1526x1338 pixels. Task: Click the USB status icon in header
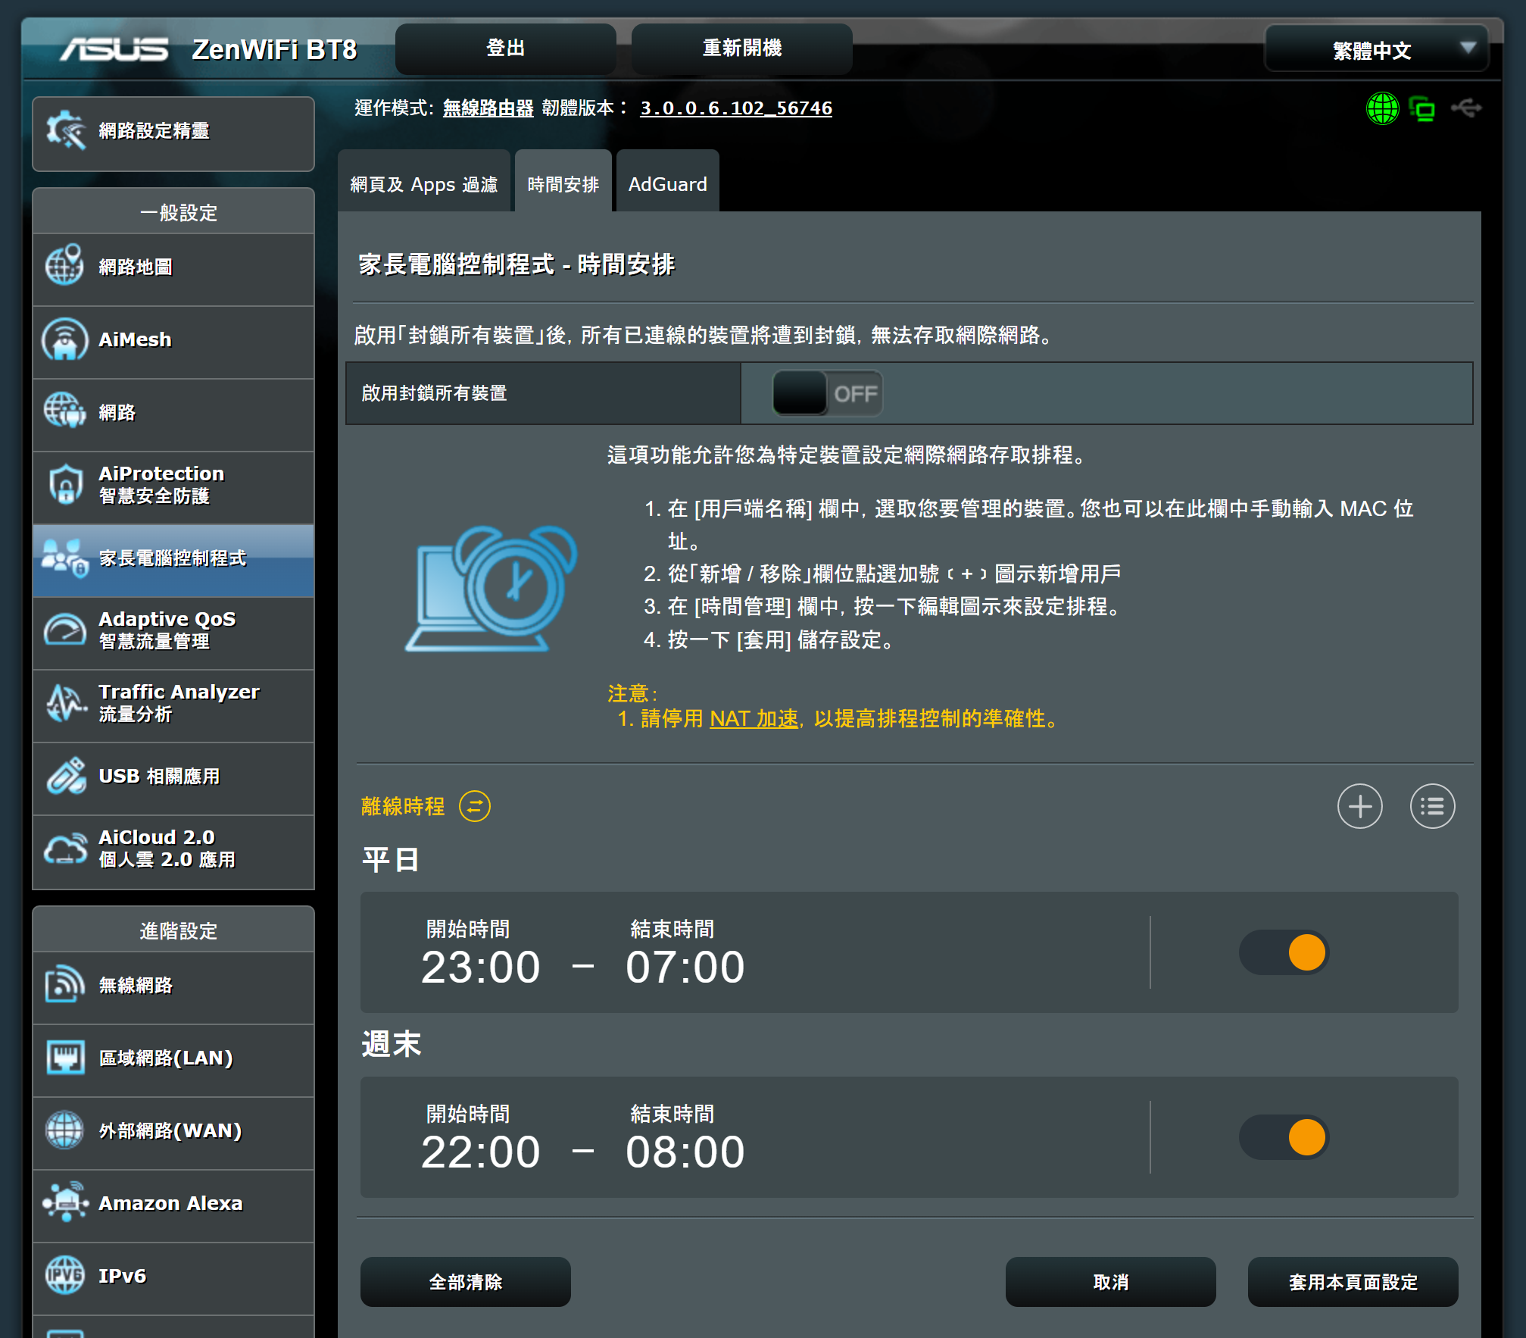(x=1466, y=108)
